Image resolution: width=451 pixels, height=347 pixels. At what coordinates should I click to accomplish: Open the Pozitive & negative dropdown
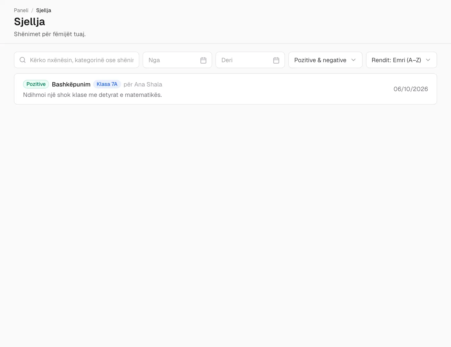pyautogui.click(x=325, y=60)
